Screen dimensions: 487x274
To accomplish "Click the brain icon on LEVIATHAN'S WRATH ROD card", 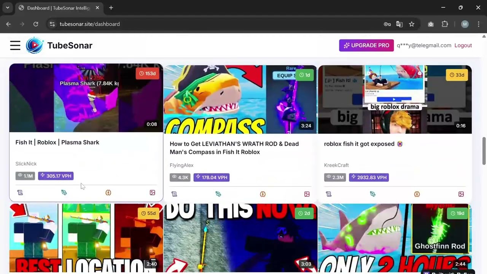I will pyautogui.click(x=263, y=194).
